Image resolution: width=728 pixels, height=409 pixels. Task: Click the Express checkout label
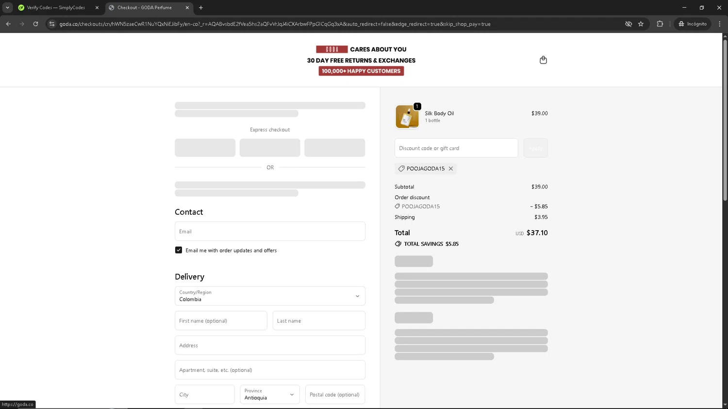click(270, 130)
